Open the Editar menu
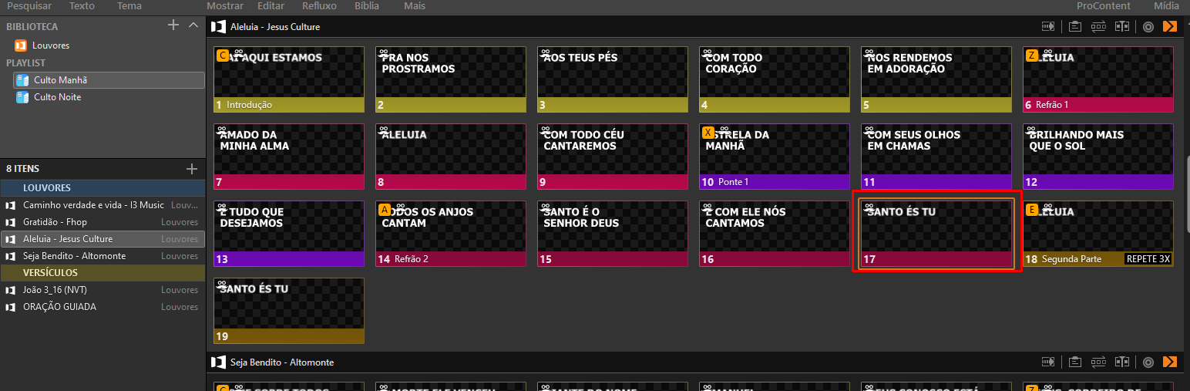The width and height of the screenshot is (1190, 391). [x=271, y=6]
